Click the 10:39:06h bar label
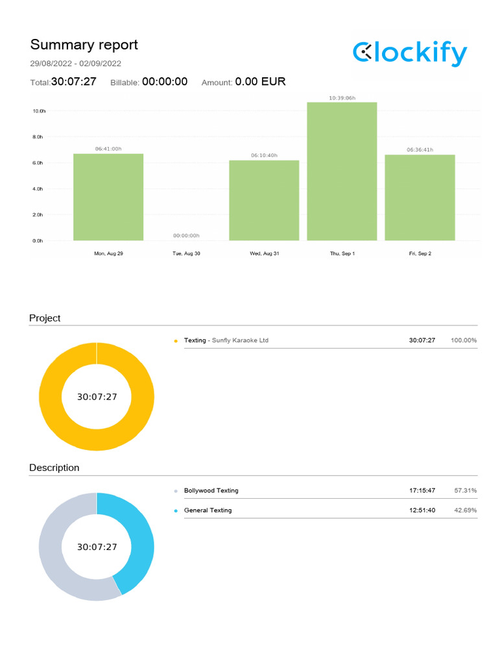 pos(342,98)
